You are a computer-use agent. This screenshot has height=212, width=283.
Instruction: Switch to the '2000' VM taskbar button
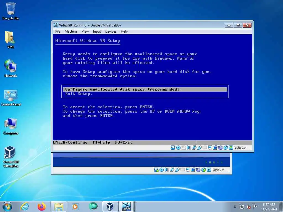click(x=126, y=206)
